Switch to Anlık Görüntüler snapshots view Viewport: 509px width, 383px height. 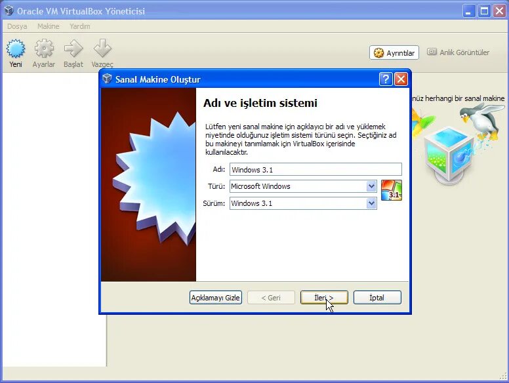pos(458,52)
